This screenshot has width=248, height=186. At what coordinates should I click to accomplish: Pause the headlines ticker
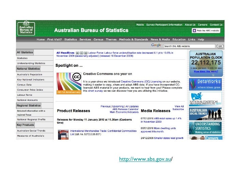click(82, 53)
